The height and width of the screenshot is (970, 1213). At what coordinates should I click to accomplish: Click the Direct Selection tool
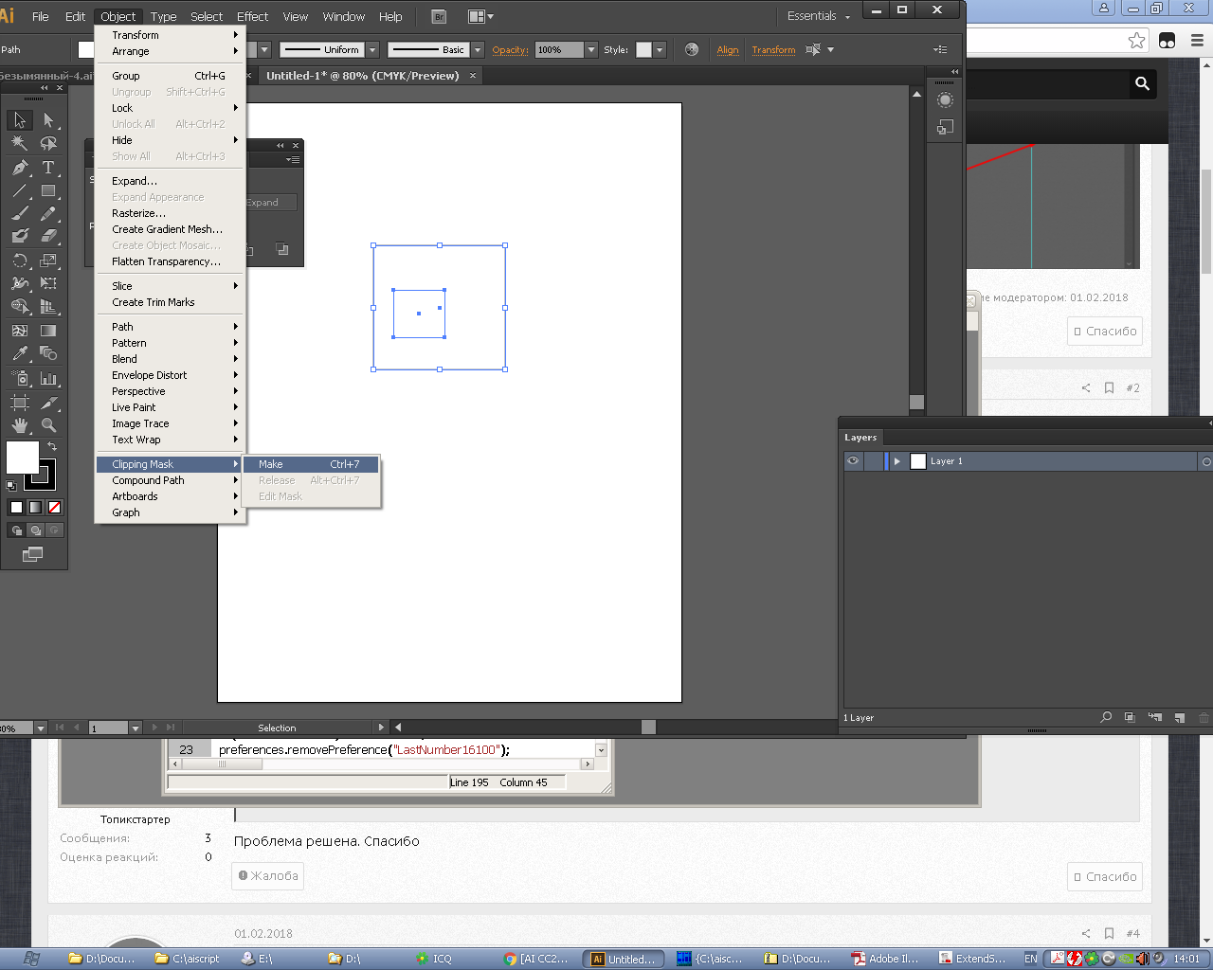48,120
